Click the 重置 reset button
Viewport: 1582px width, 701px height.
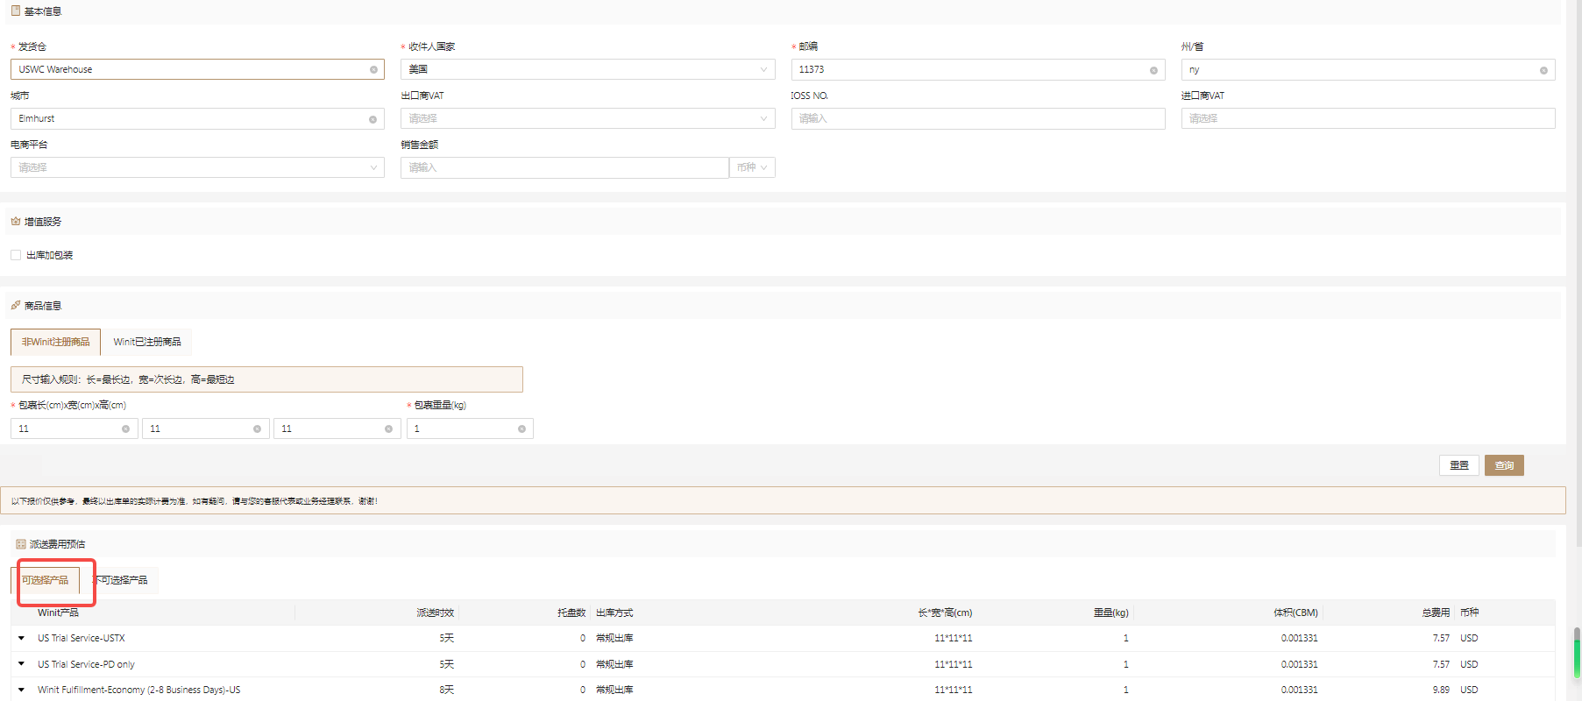click(1459, 465)
